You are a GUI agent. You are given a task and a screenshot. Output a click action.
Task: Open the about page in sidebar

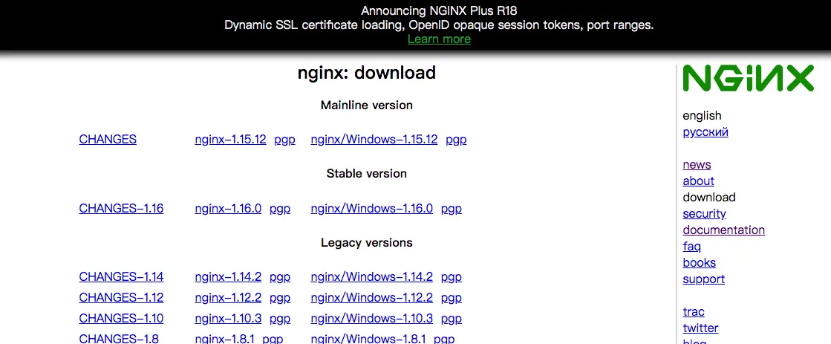pos(699,181)
